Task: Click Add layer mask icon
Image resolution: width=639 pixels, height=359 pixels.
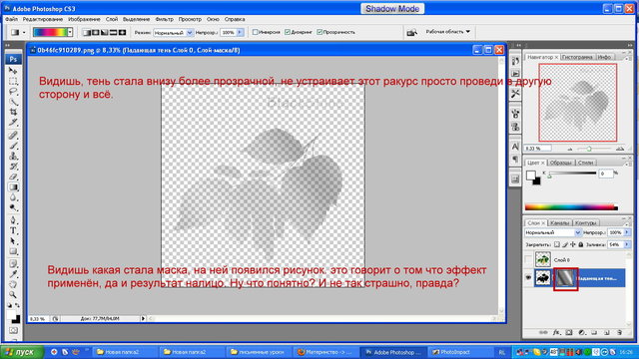Action: (569, 332)
